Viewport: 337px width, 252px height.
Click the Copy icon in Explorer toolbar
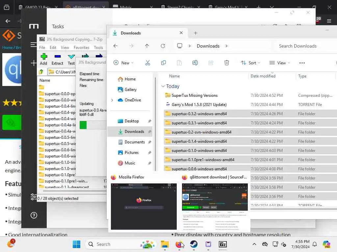164,63
